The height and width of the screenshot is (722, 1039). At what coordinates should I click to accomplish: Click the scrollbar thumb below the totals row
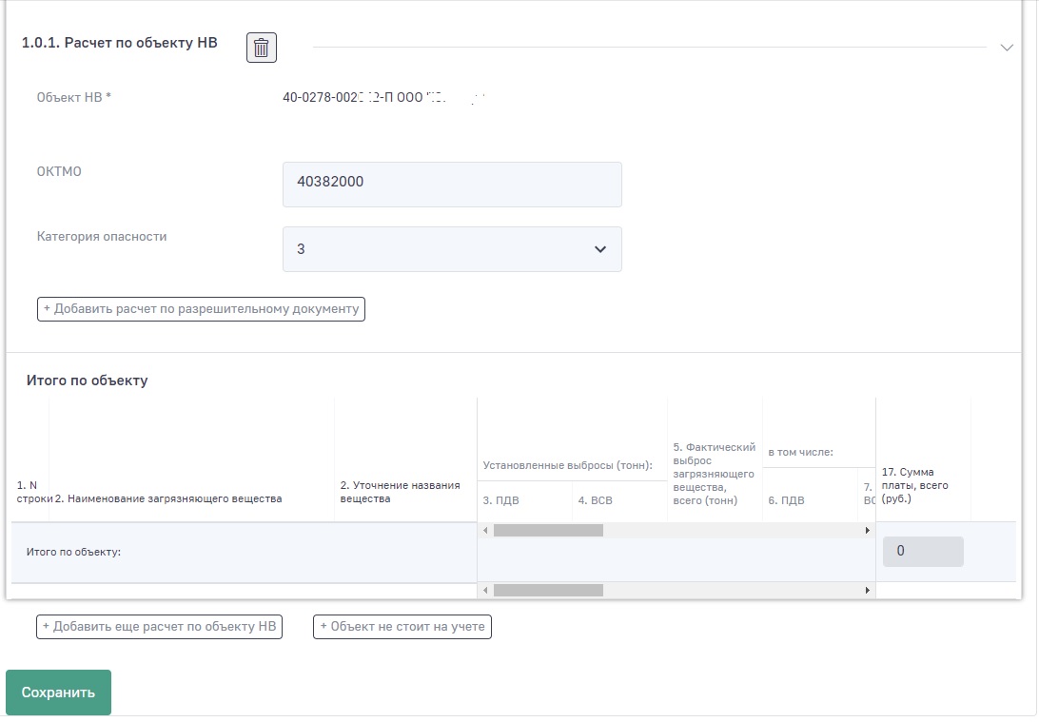(x=548, y=591)
